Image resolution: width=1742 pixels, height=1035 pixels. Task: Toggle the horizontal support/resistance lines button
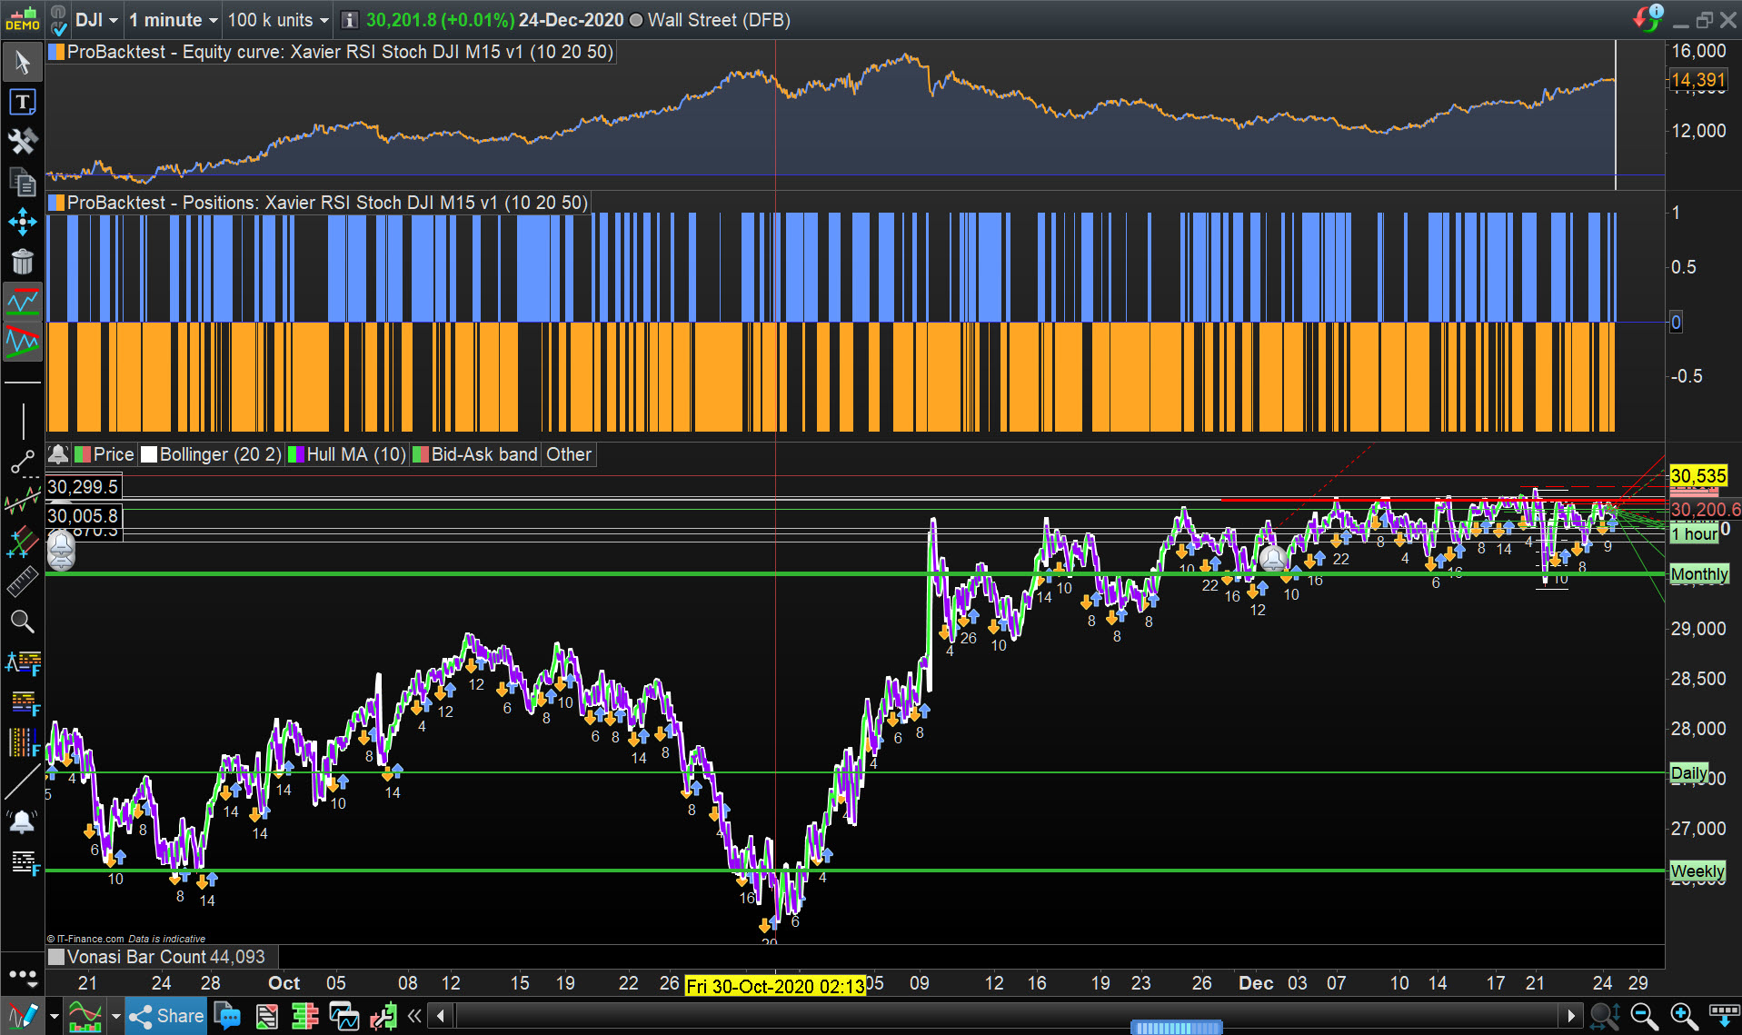point(22,302)
